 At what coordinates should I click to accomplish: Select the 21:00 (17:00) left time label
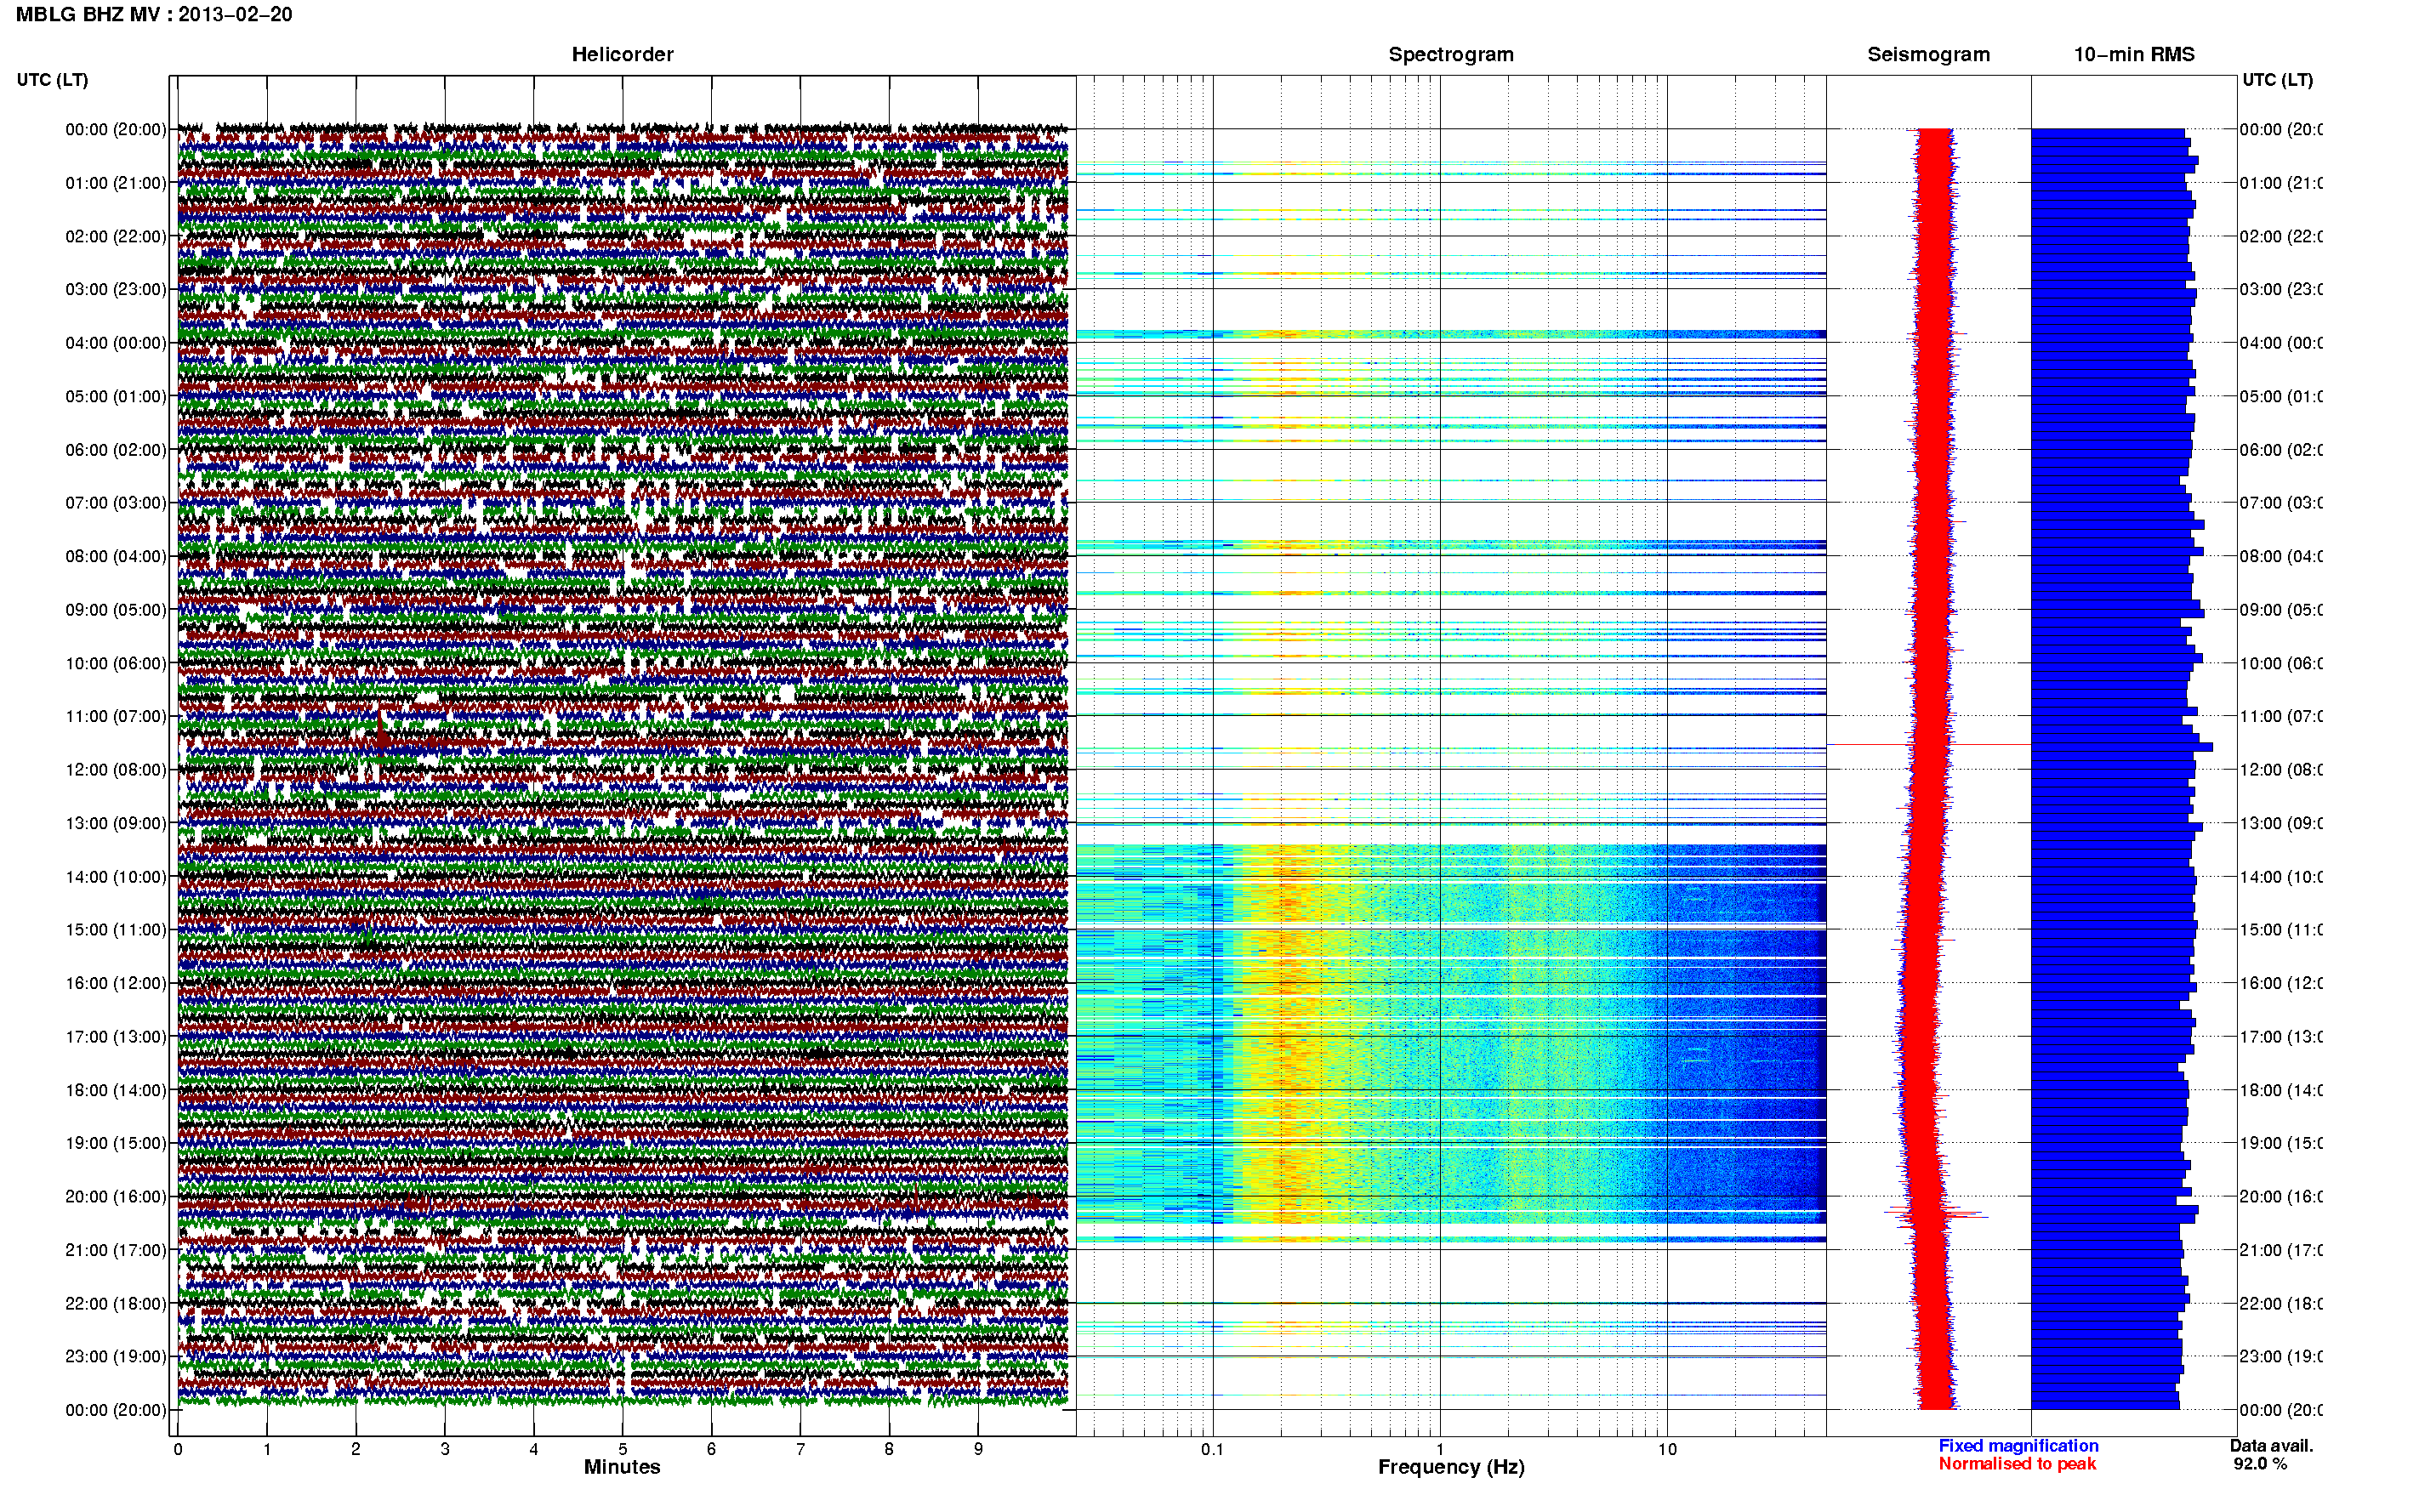tap(116, 1250)
